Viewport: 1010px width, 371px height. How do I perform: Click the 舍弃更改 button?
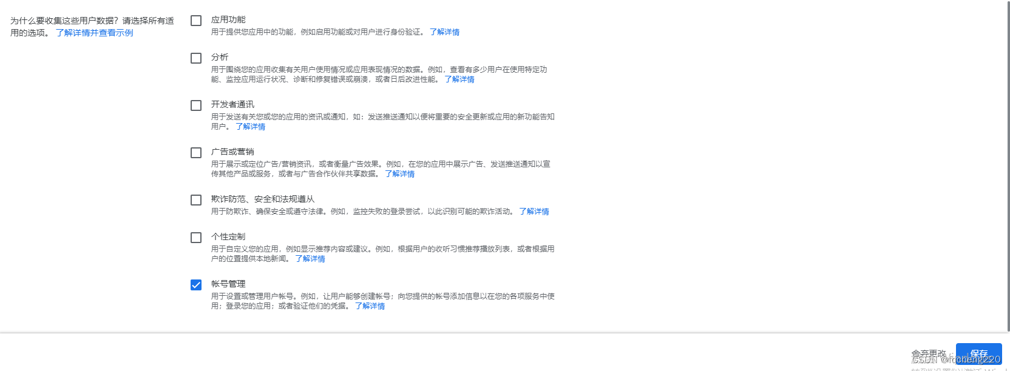pos(929,353)
